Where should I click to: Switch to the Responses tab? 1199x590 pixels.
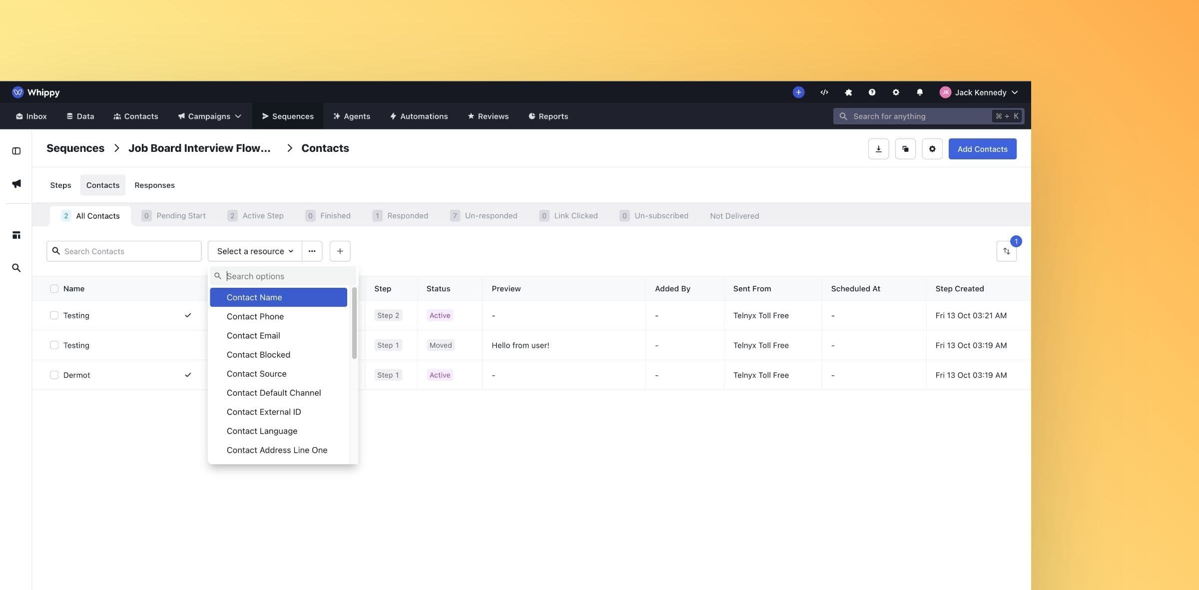(154, 185)
